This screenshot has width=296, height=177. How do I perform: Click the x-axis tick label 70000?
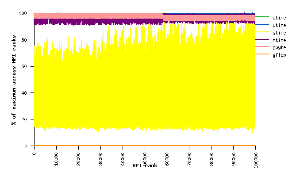point(189,159)
